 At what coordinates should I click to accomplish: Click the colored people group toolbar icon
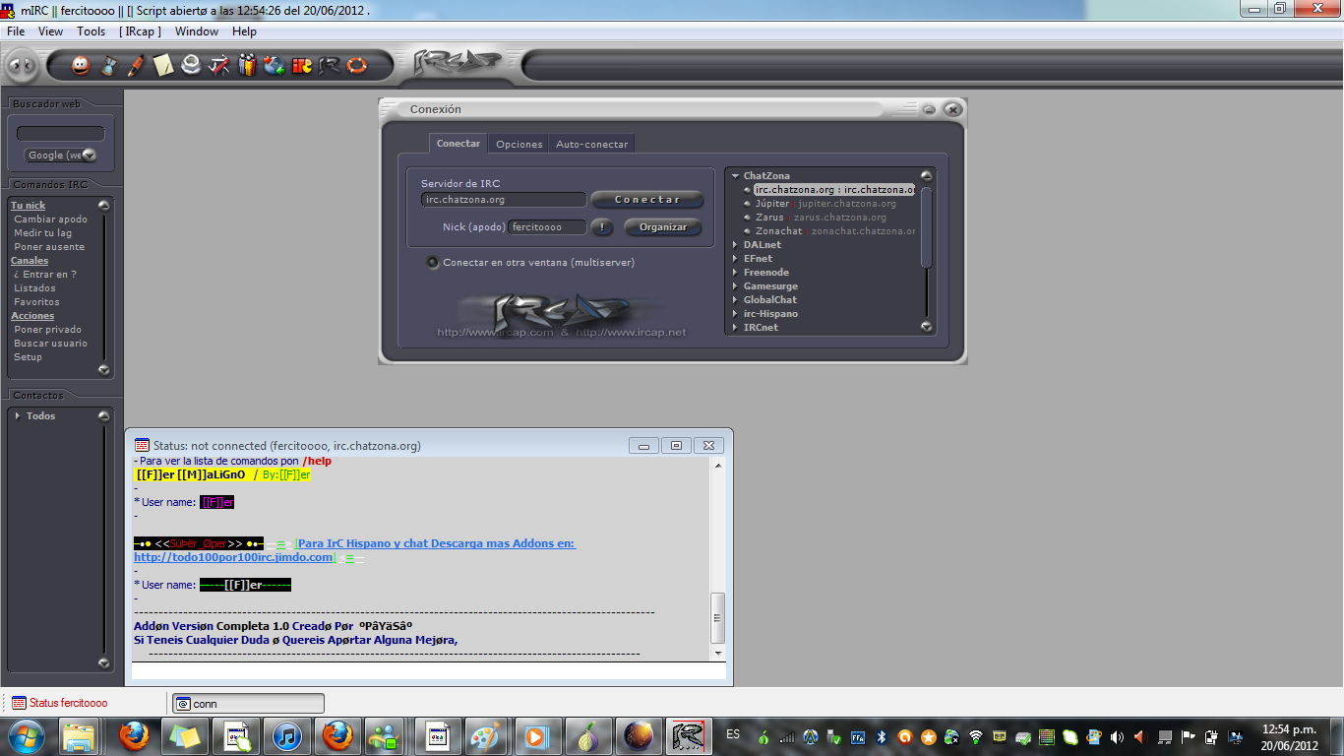pos(247,66)
